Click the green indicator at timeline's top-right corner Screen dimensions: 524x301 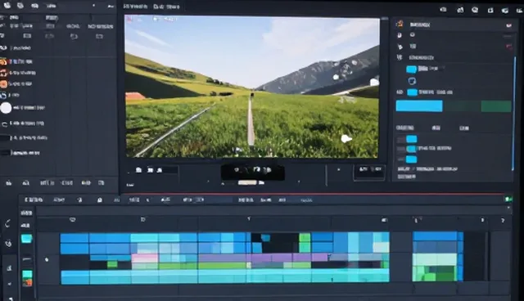(x=508, y=200)
